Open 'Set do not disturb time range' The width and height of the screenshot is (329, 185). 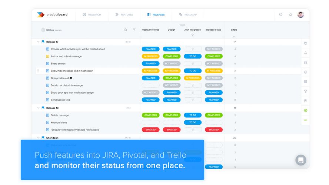click(x=67, y=85)
